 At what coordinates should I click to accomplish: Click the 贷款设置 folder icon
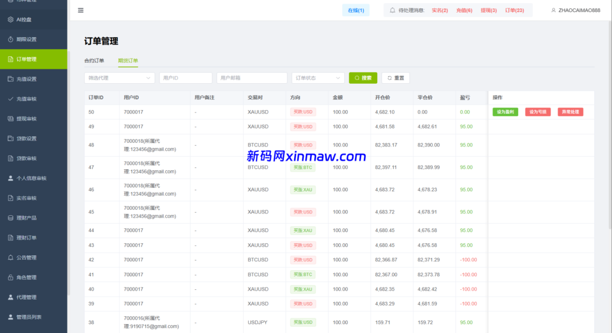click(x=11, y=138)
